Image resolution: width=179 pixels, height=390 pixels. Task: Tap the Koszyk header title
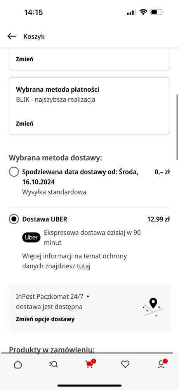(34, 36)
